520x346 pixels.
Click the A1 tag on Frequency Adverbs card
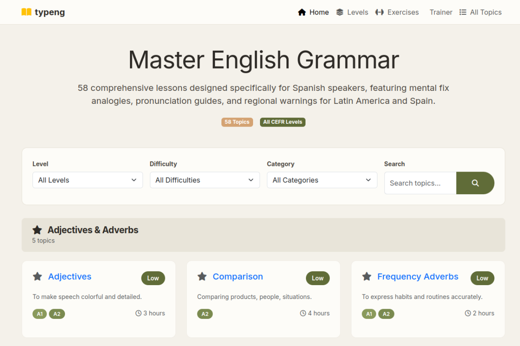(x=369, y=314)
